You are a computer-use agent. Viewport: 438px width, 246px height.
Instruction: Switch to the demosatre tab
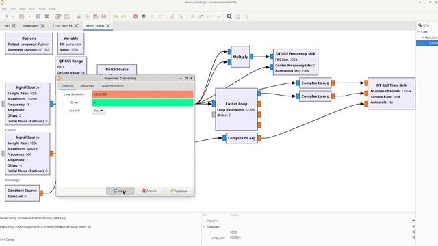31,26
